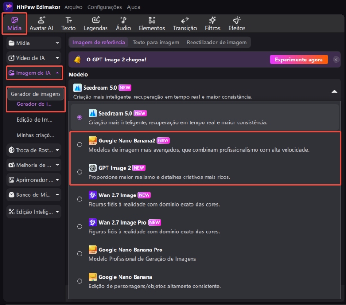Click the Melhoria de ... video enhance icon
Screen dimensions: 346x305
coord(11,165)
